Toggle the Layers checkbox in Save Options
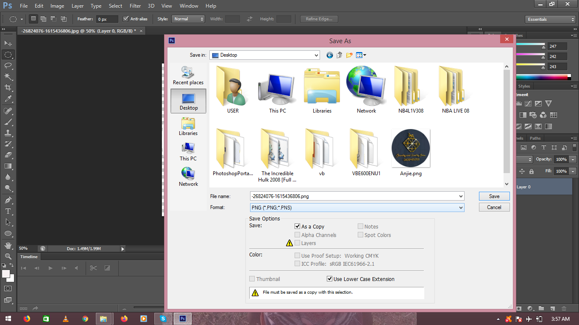 [298, 243]
